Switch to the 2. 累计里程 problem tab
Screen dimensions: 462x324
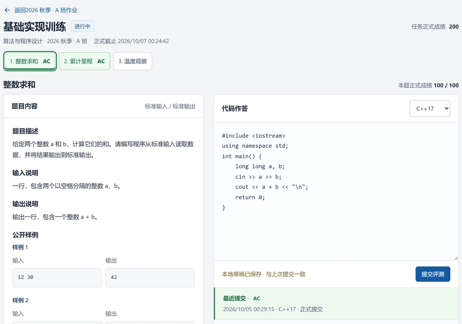pos(85,61)
